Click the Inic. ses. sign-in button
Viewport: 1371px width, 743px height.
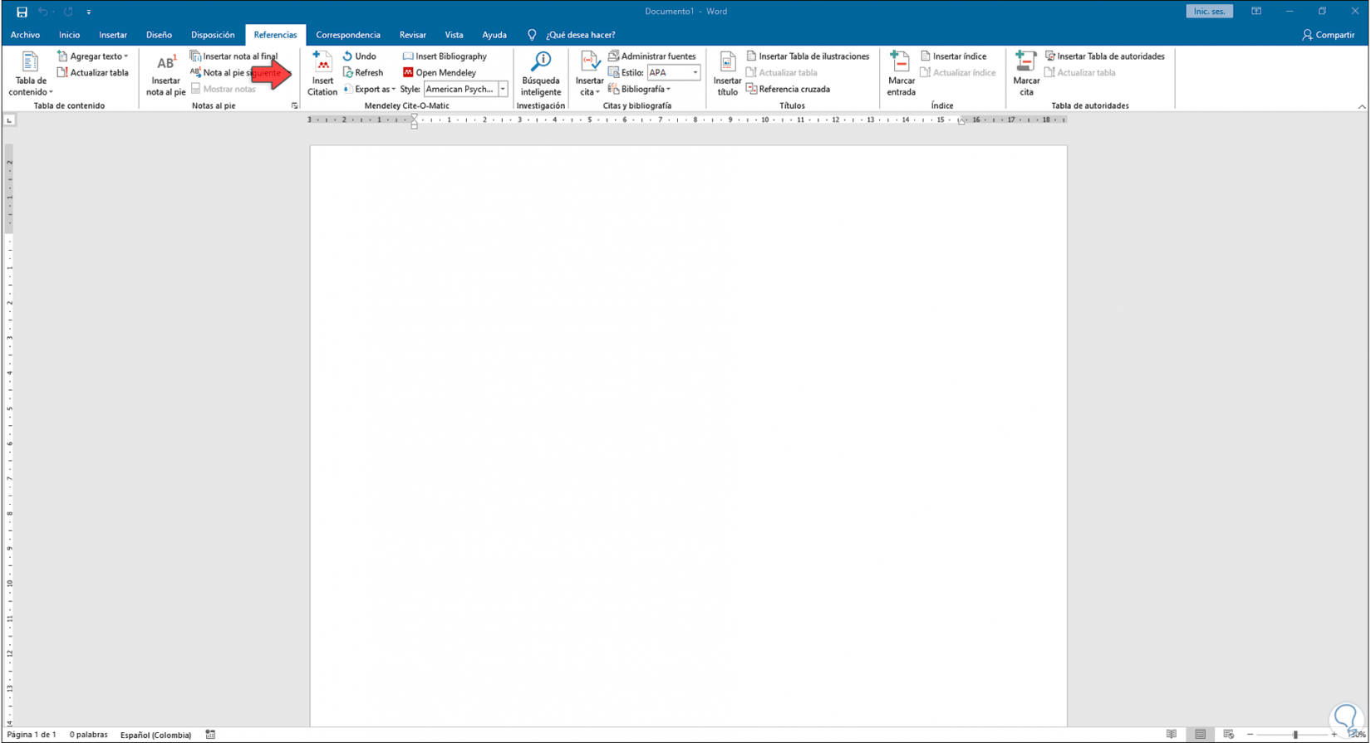[1209, 12]
